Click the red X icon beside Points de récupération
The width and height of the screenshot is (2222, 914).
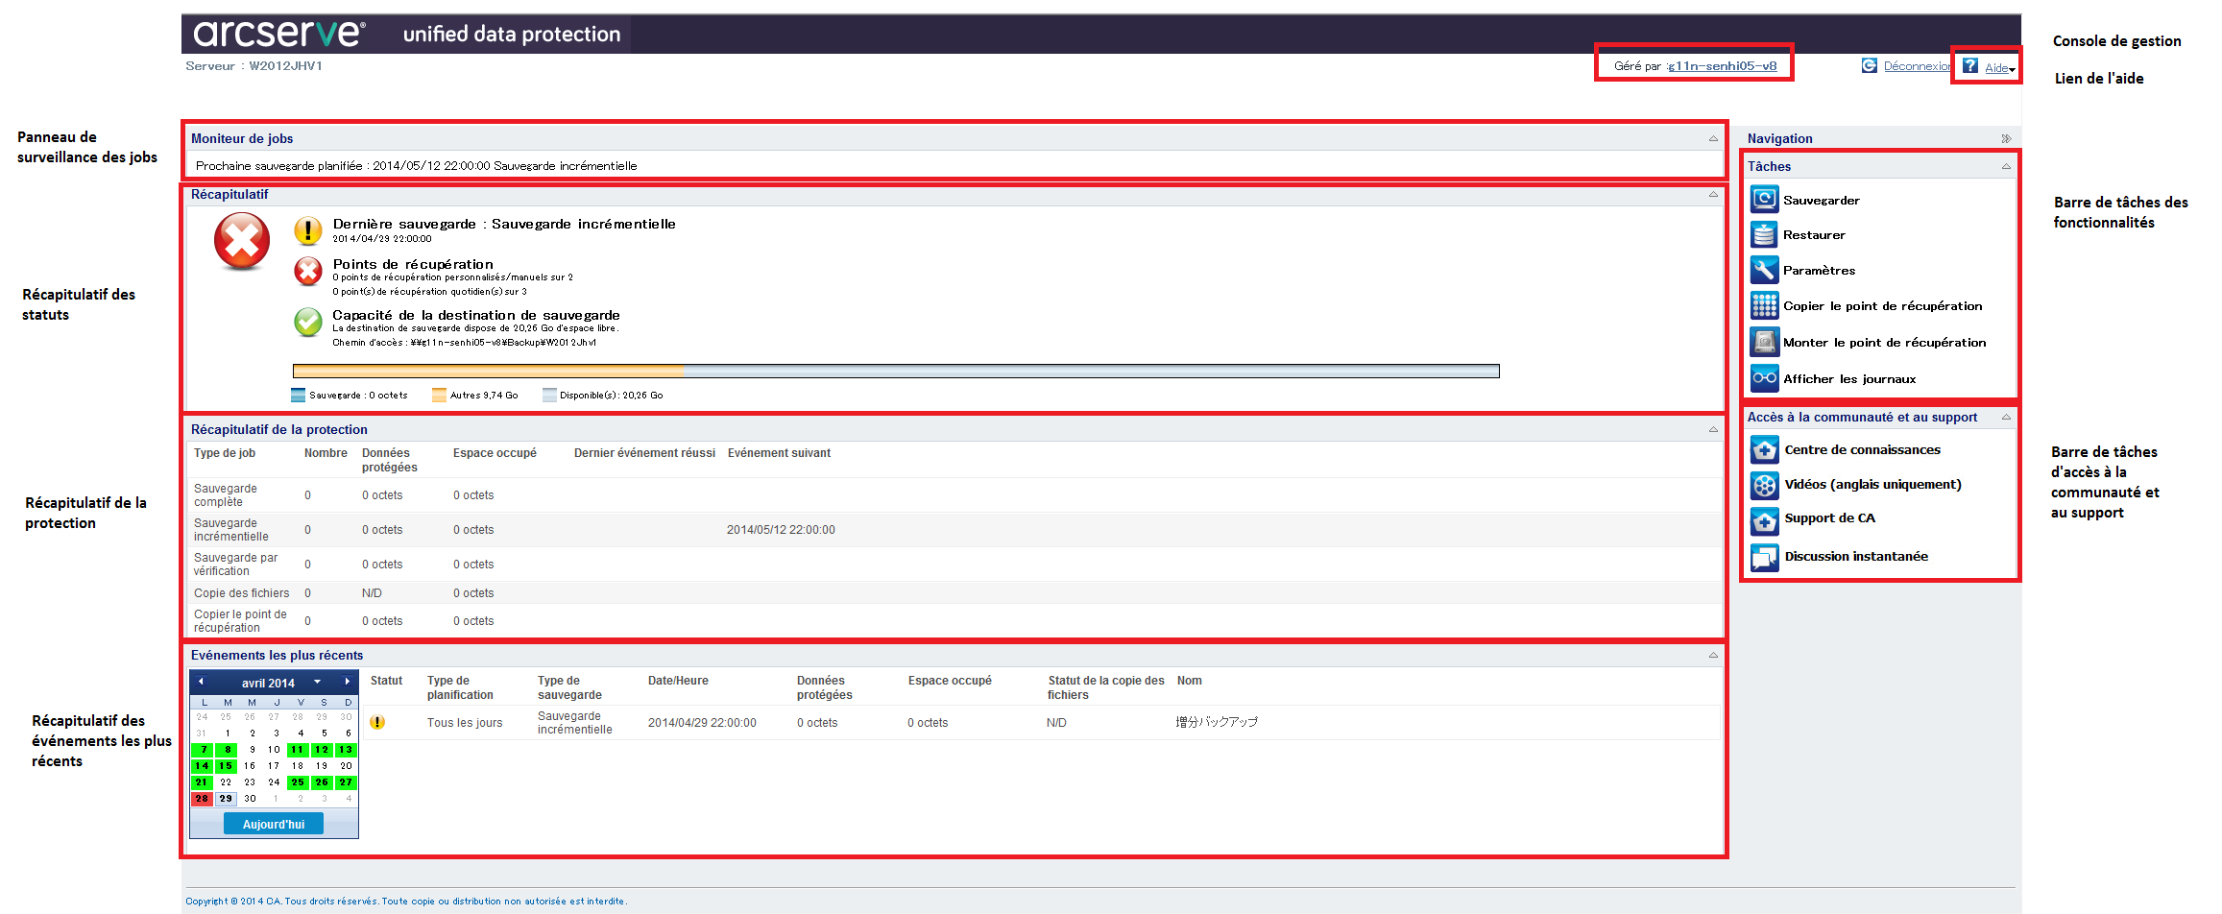pos(307,272)
